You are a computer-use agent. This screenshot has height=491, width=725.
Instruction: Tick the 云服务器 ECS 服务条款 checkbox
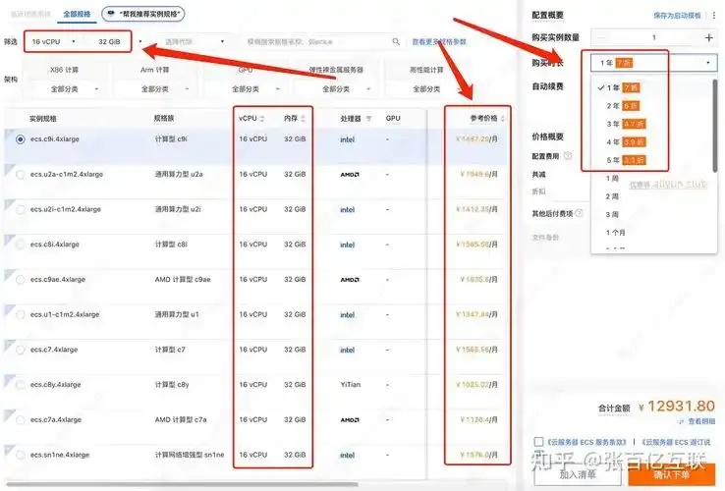[x=538, y=442]
